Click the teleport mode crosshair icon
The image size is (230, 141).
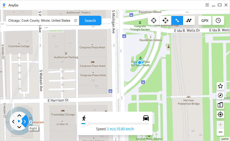click(154, 20)
